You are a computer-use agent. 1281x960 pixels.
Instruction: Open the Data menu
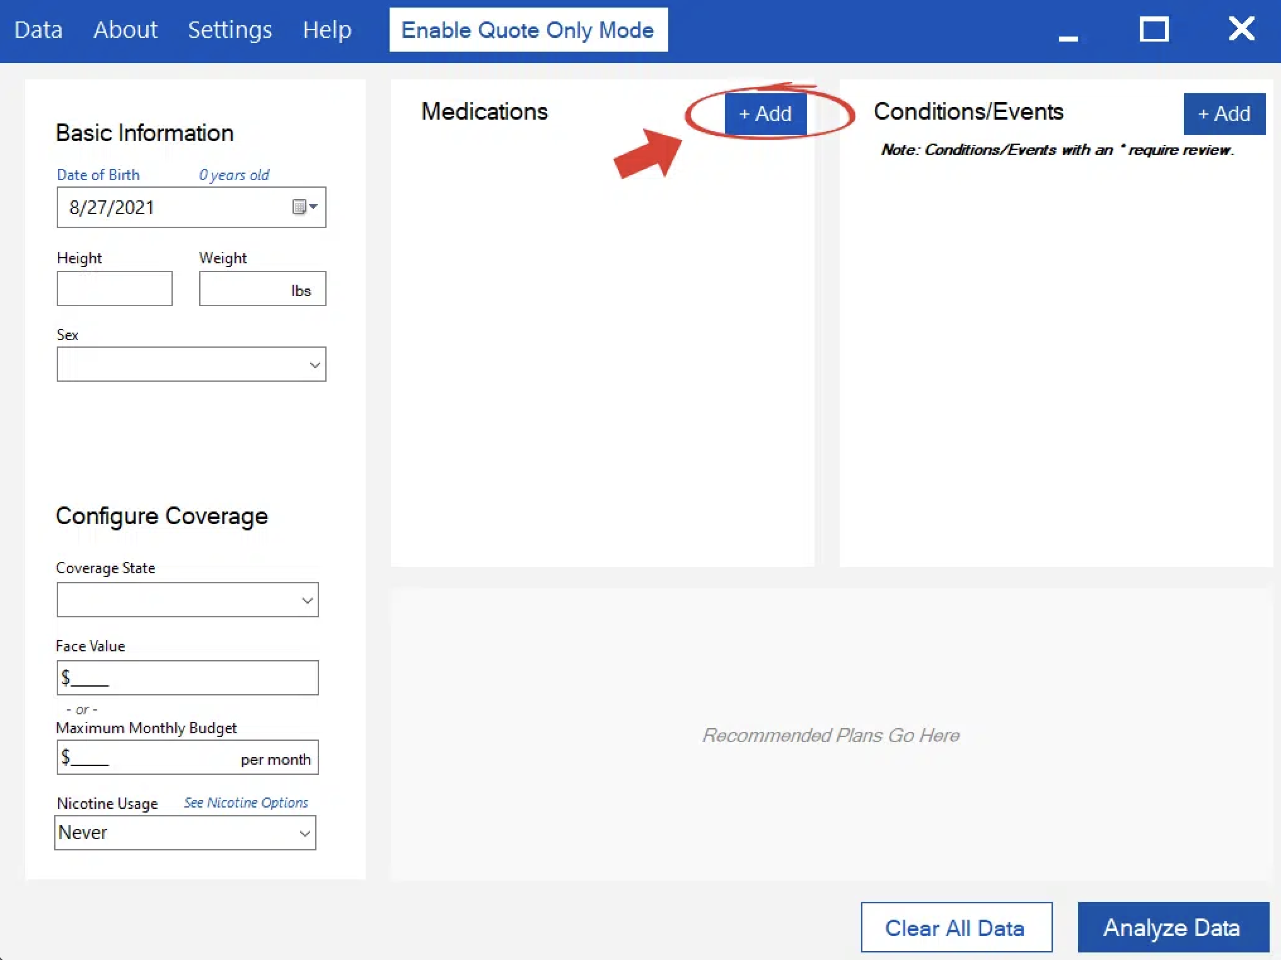pyautogui.click(x=38, y=30)
